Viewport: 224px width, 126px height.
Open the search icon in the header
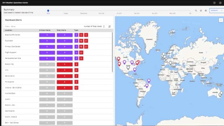[196, 10]
